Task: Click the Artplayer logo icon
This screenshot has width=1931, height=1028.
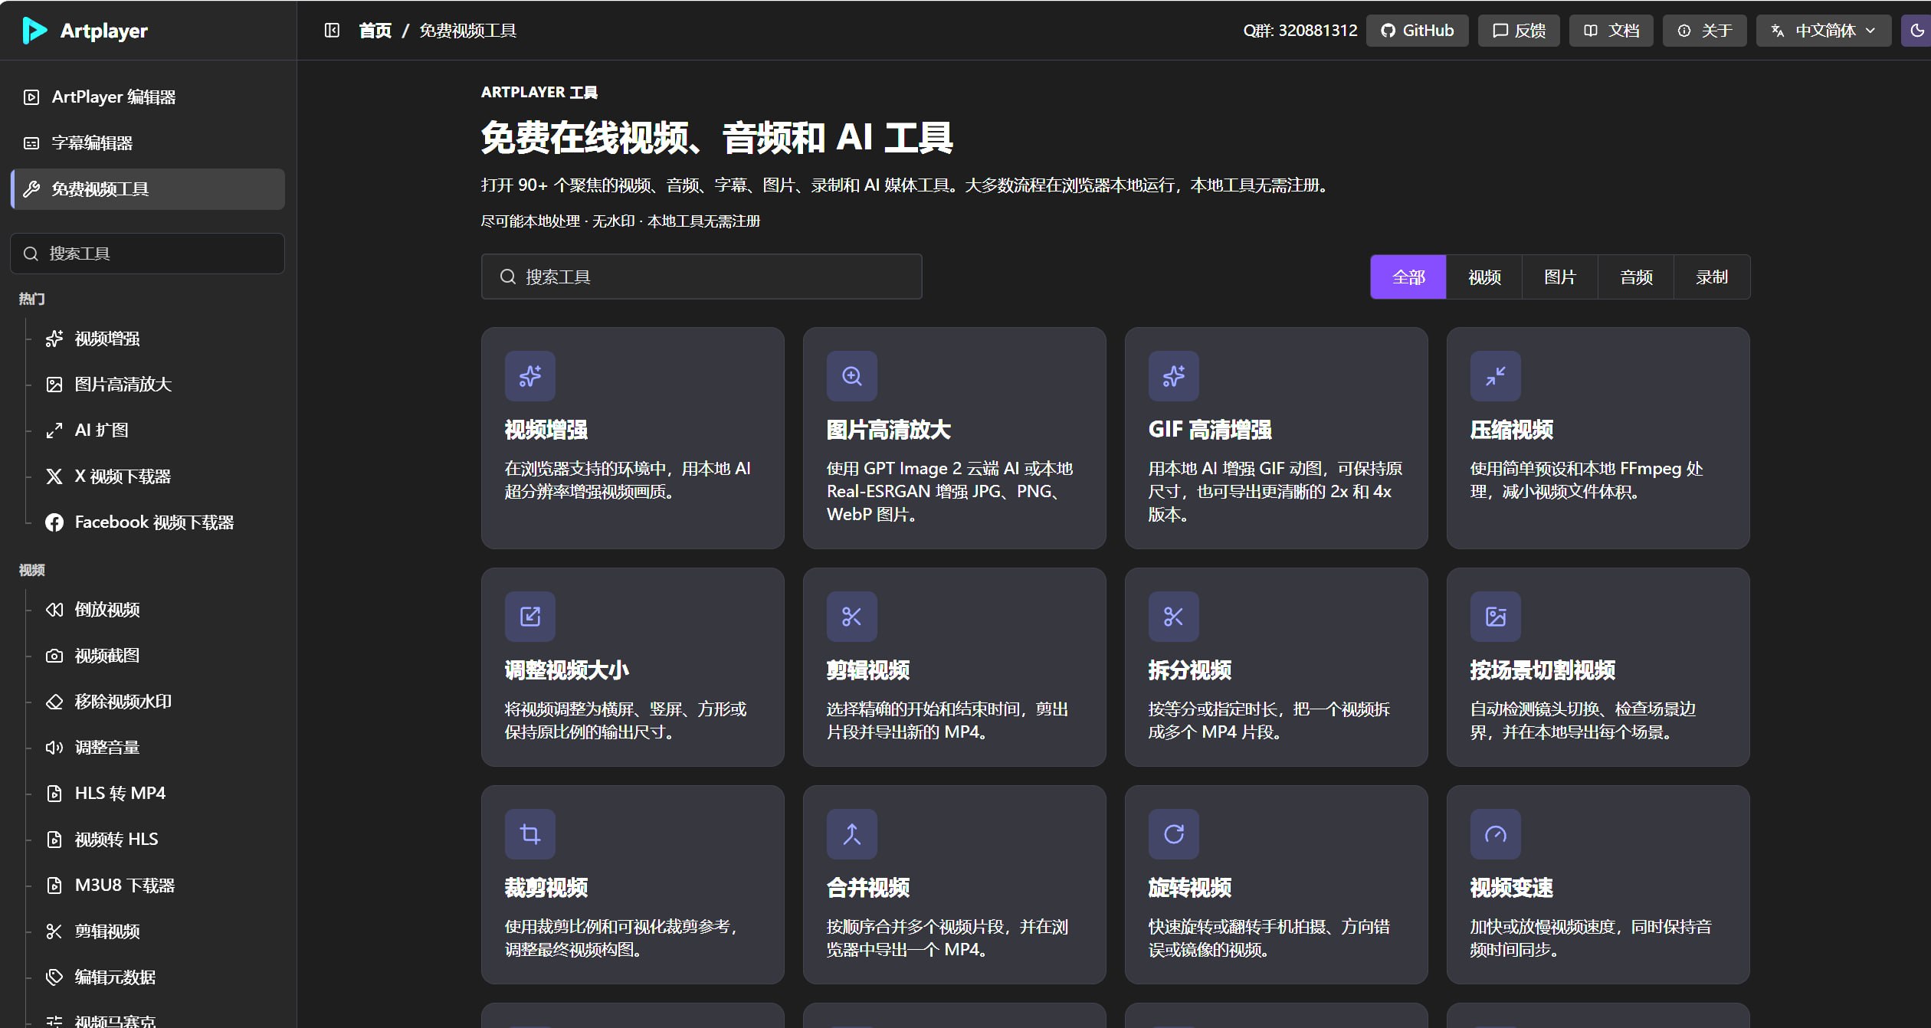Action: tap(34, 31)
